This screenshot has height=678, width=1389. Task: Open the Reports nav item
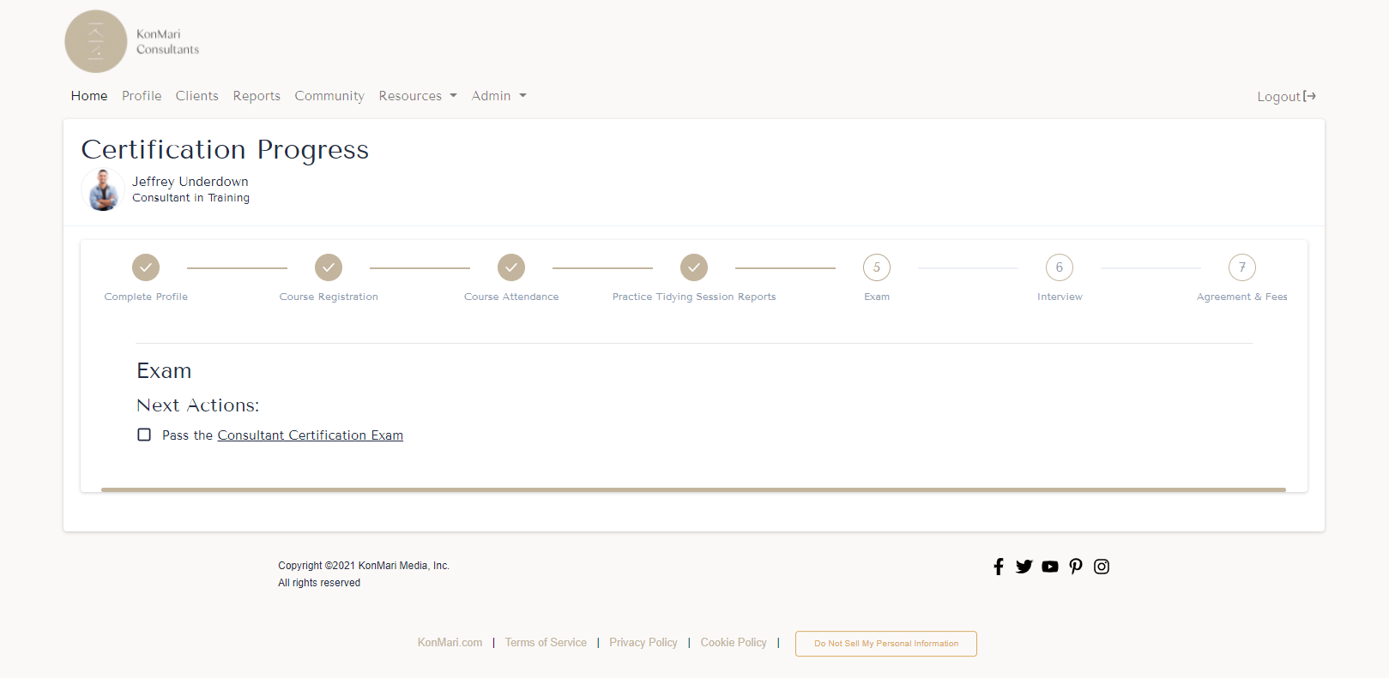click(x=257, y=96)
